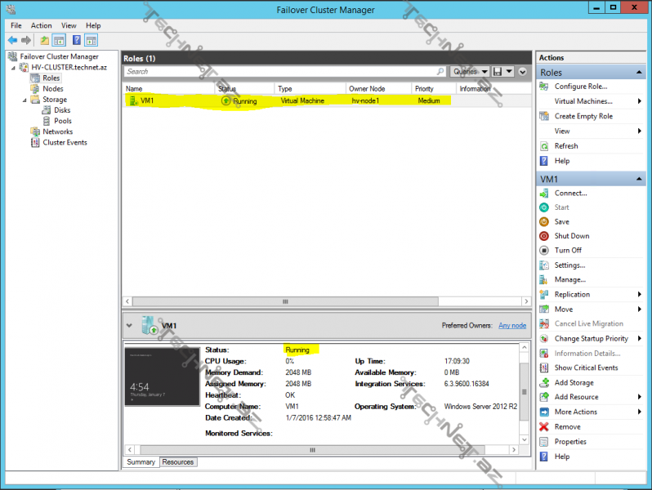Click the Shut Down icon in Actions
Image resolution: width=652 pixels, height=490 pixels.
click(544, 236)
